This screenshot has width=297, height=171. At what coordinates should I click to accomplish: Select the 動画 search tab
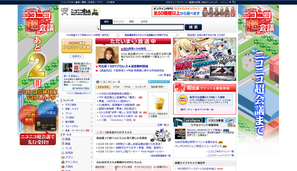pyautogui.click(x=106, y=22)
